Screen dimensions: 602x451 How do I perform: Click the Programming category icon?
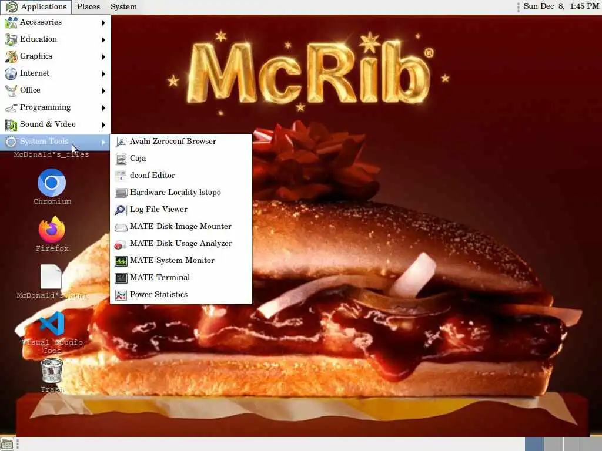(x=11, y=107)
